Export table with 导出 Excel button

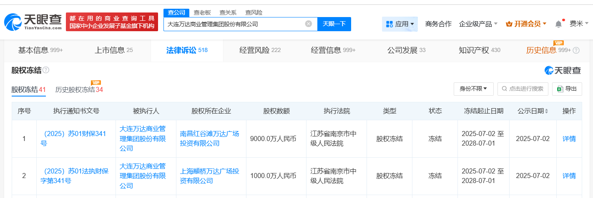(567, 89)
